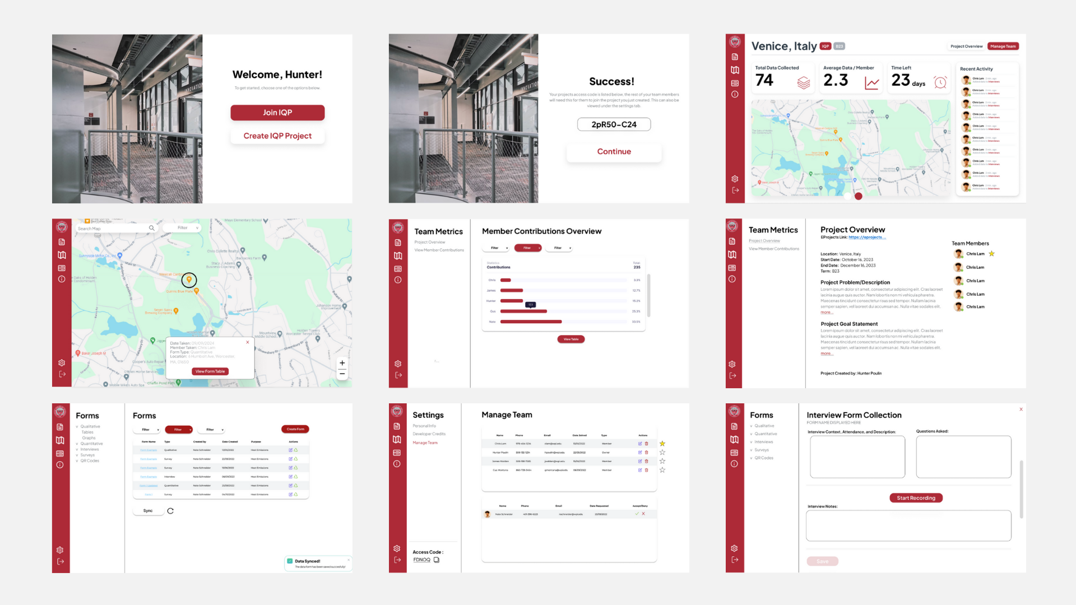Open Developer Credits in Settings sidebar
Screen dimensions: 1076x605
[x=429, y=434]
